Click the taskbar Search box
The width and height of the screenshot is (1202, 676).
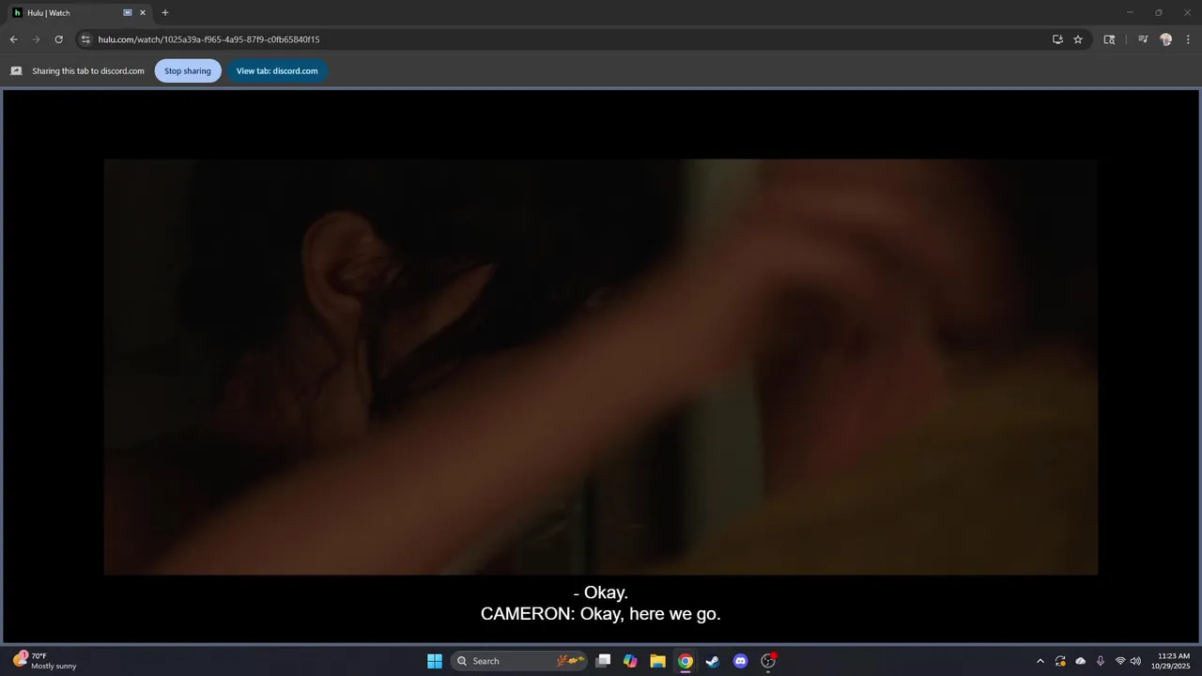pos(519,661)
